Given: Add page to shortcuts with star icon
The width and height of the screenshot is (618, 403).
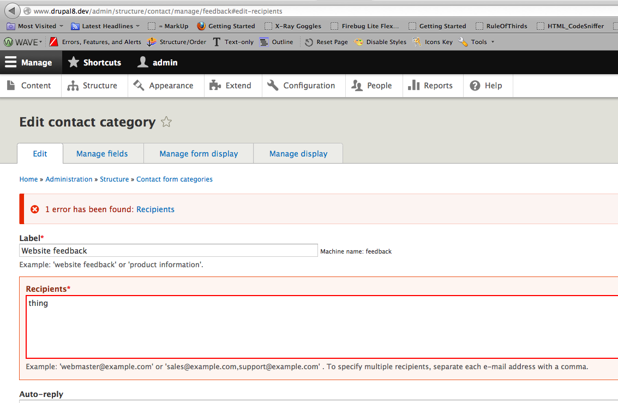Looking at the screenshot, I should (166, 122).
